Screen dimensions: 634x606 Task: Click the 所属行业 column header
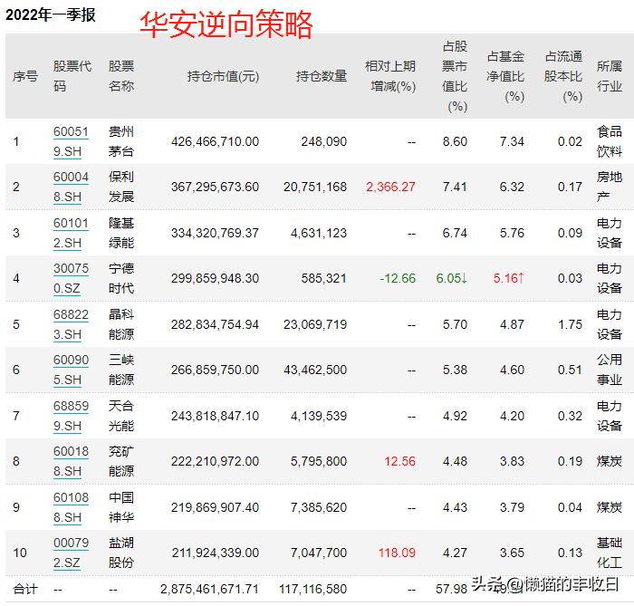coord(610,76)
